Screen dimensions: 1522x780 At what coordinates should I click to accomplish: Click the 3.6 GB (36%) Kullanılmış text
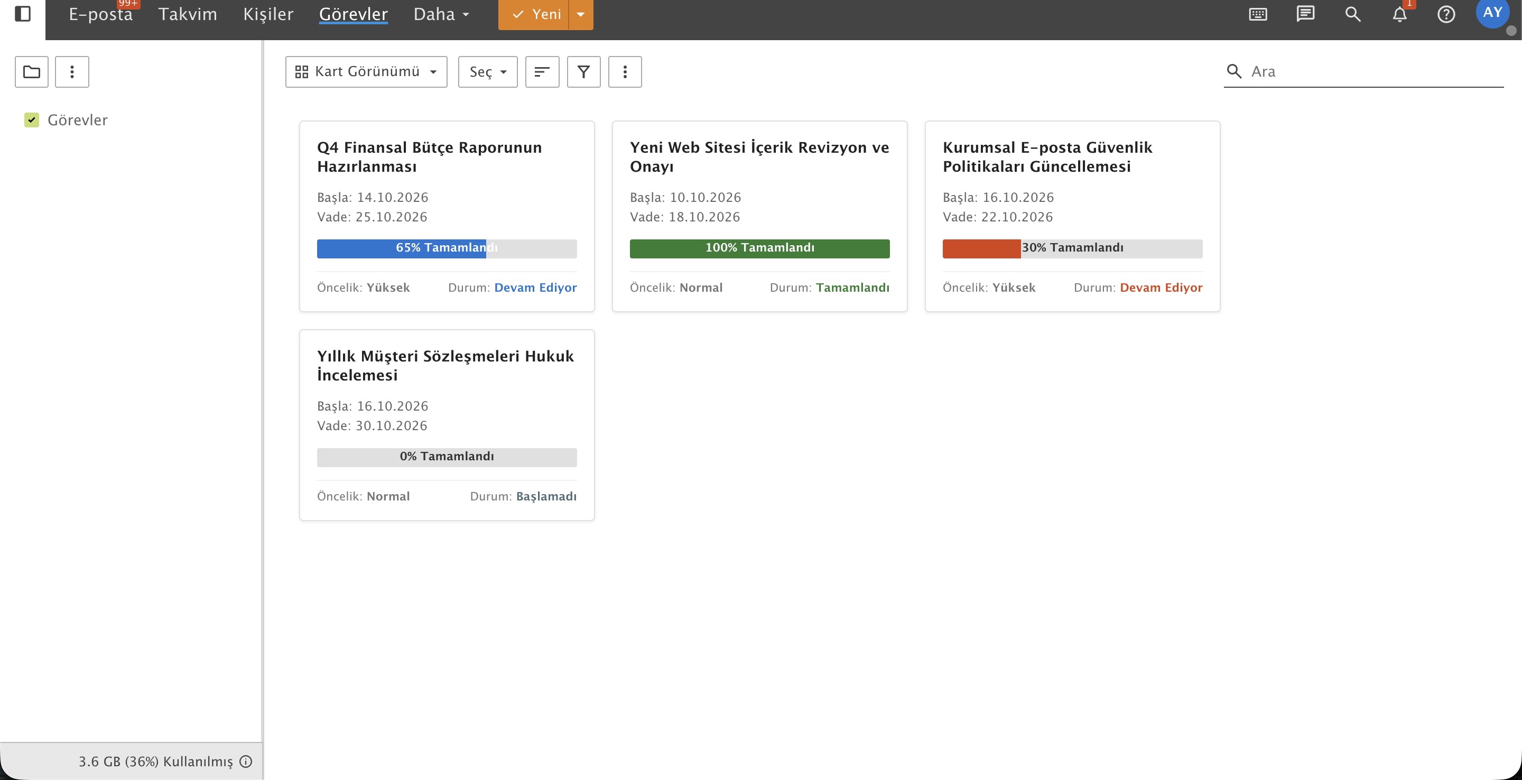156,761
